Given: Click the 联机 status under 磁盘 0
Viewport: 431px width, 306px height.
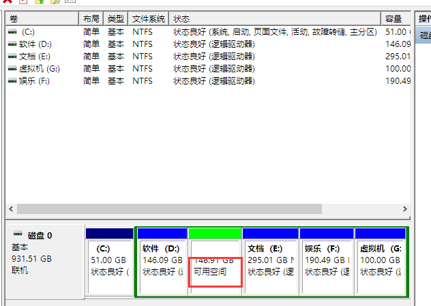Looking at the screenshot, I should (x=20, y=271).
